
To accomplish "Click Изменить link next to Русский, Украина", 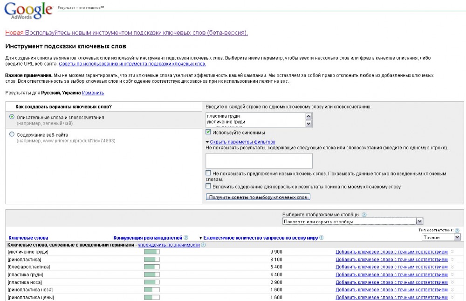I will coord(93,93).
